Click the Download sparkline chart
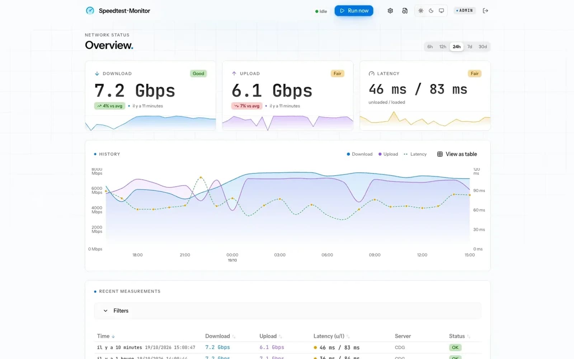The height and width of the screenshot is (359, 574). [x=150, y=123]
